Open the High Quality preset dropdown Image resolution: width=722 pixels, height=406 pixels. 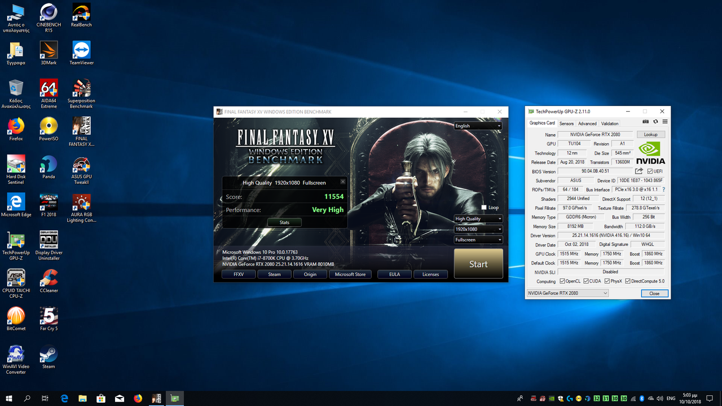[478, 219]
